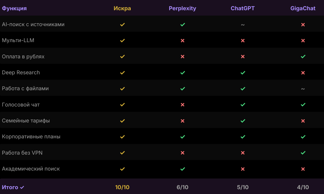This screenshot has width=324, height=194.
Task: Click GigaChat tilde in Работа с файлами row
Action: 303,89
